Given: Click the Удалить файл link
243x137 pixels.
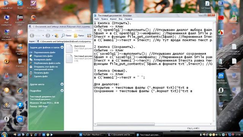Looking at the screenshot, I should click(41, 76).
